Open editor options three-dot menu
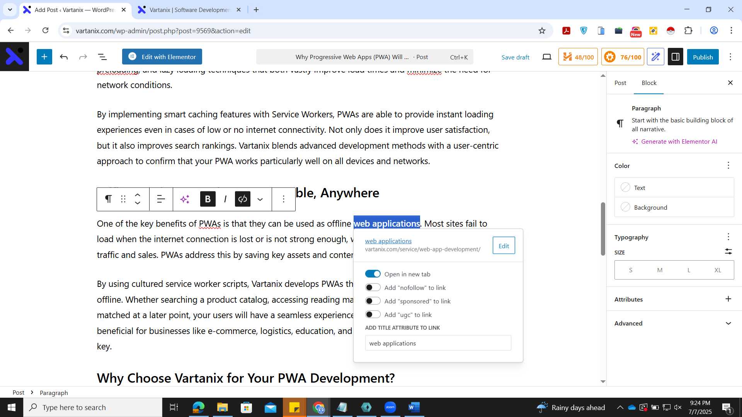Screen dimensions: 742x417 click(730, 57)
